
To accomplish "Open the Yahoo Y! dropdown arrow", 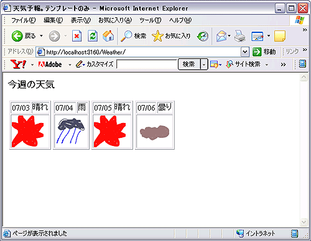I will click(32, 65).
